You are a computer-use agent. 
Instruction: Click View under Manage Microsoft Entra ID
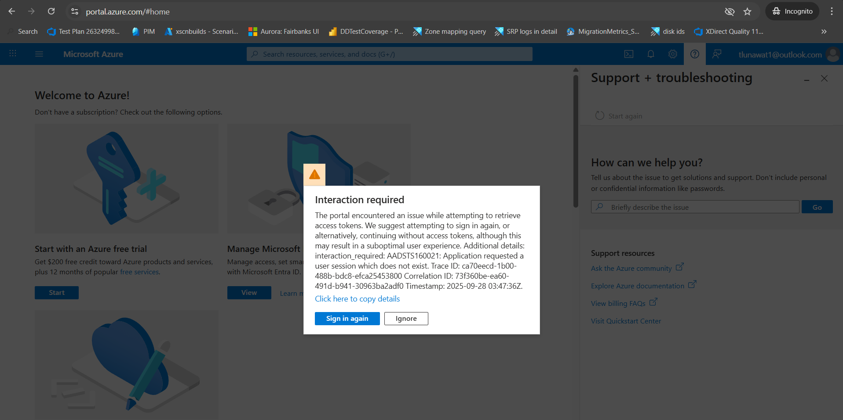tap(249, 293)
